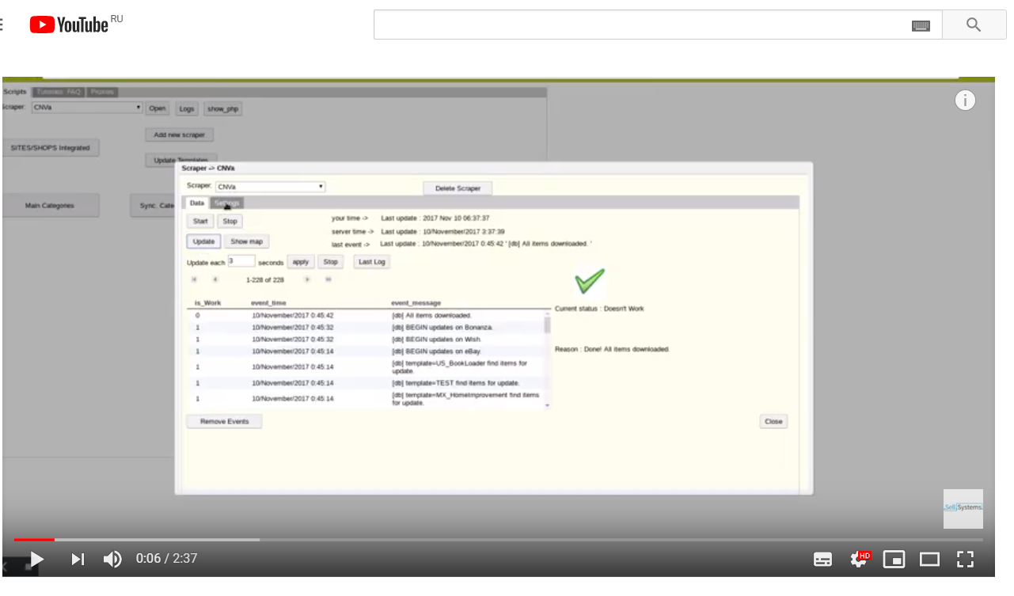Click the green checkmark status icon
1014x596 pixels.
[x=590, y=281]
